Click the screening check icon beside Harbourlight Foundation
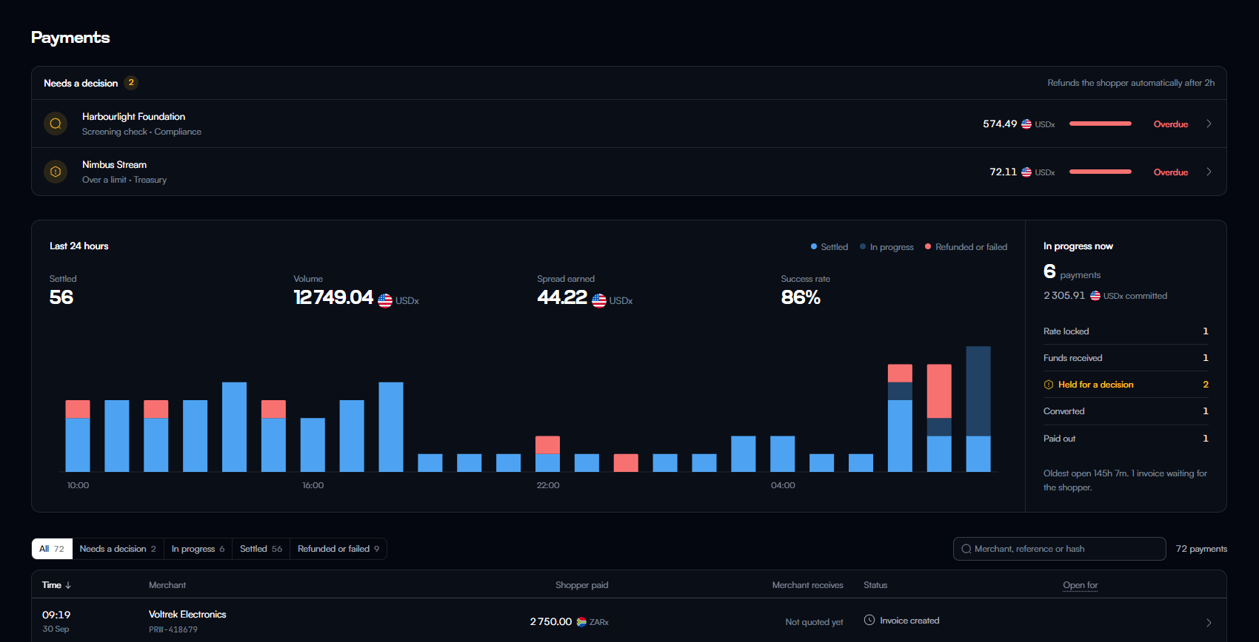The image size is (1259, 642). point(56,124)
